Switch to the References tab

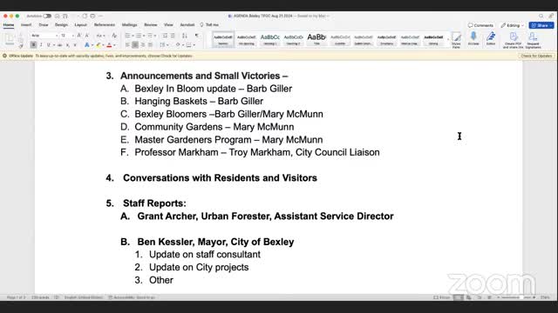105,25
